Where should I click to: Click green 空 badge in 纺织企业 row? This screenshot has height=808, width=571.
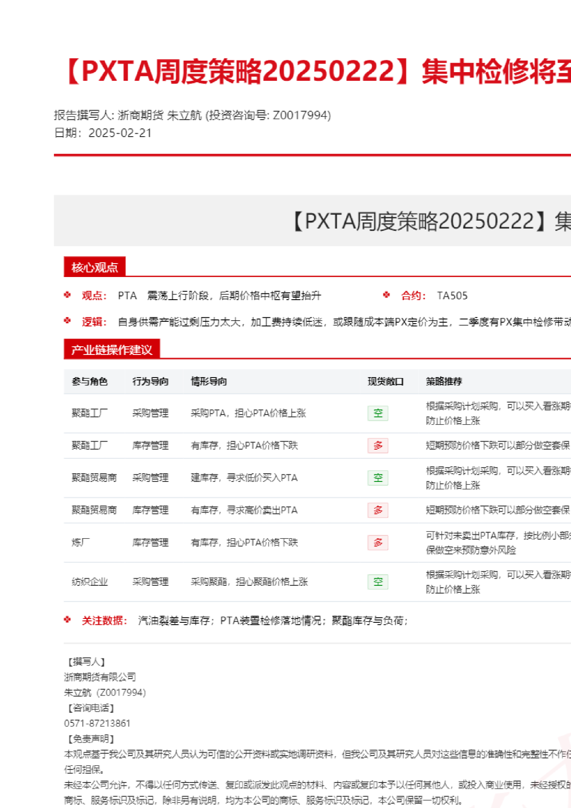pyautogui.click(x=378, y=581)
